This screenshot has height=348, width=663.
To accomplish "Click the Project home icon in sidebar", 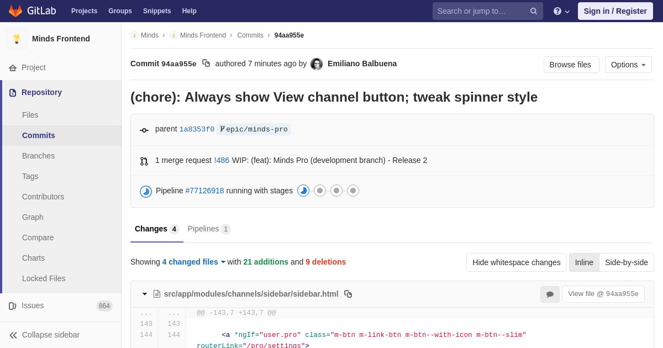I will click(x=13, y=68).
